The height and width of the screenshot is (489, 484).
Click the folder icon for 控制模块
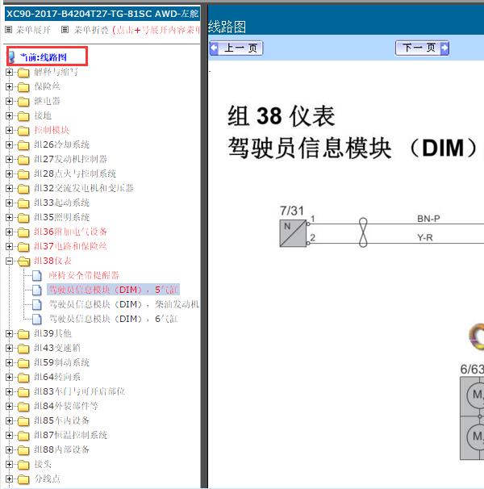coord(23,131)
